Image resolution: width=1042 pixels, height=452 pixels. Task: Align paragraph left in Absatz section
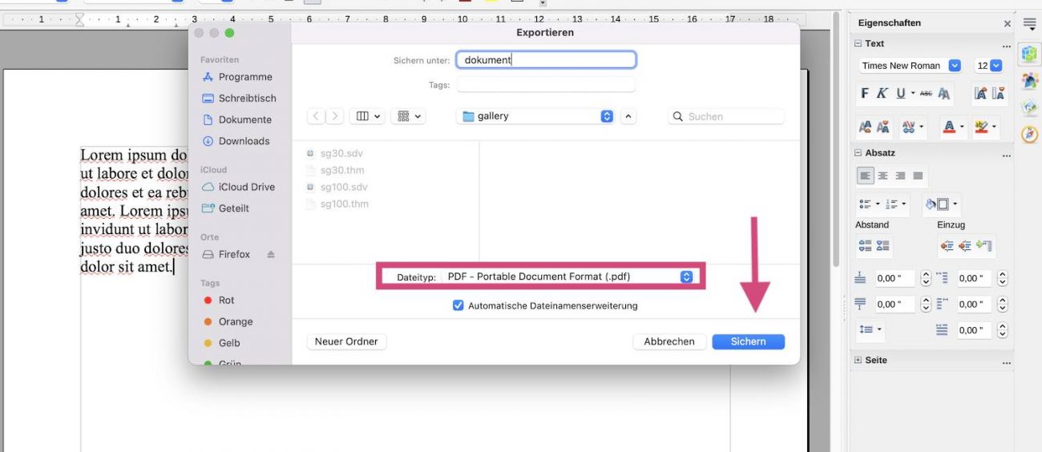pyautogui.click(x=866, y=176)
